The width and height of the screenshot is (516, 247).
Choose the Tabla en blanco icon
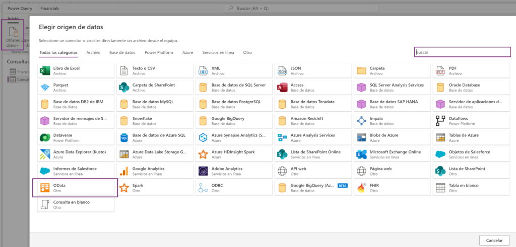(x=440, y=188)
